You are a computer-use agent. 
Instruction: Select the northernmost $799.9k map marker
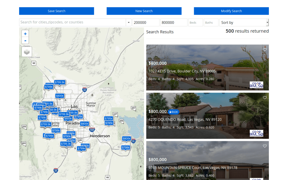60,82
